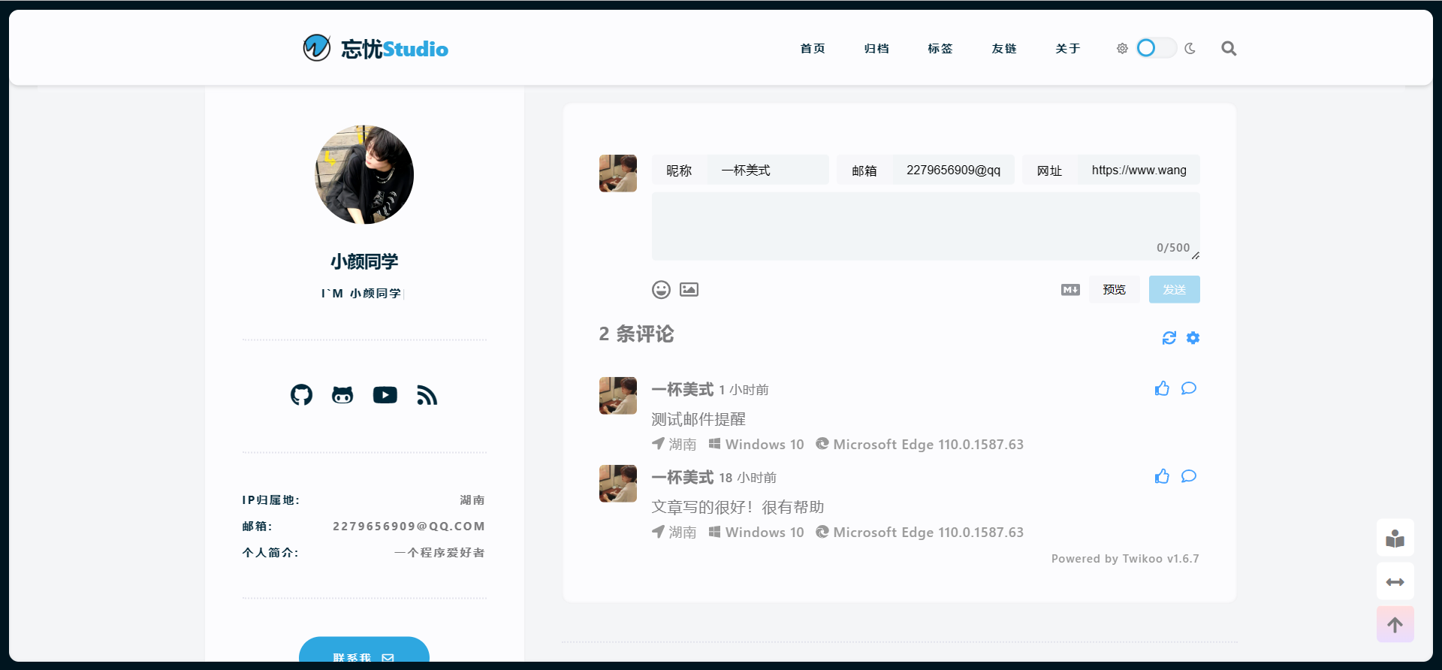Open comment settings gear
Screen dimensions: 1442x670
[x=1193, y=338]
